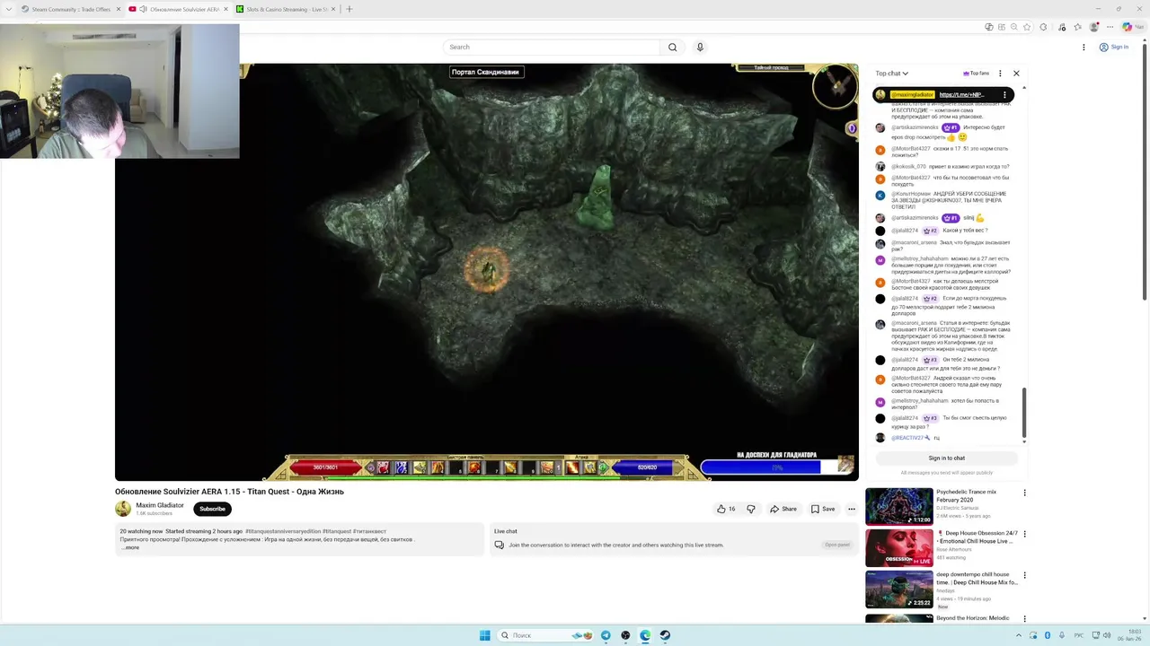Open the Top fans leaderboard

point(976,74)
